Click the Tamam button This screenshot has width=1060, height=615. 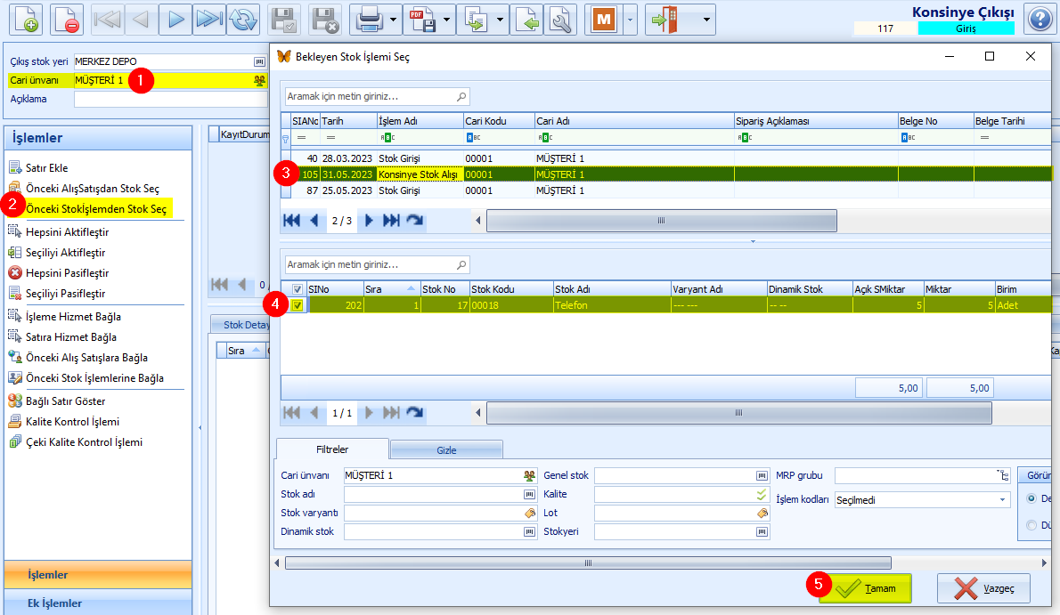(865, 588)
